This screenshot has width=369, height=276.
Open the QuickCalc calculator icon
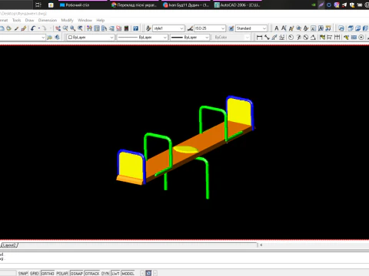126,28
